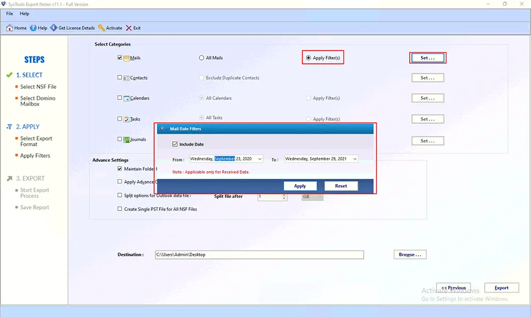The height and width of the screenshot is (317, 531).
Task: Click the Tasks category icon
Action: click(127, 119)
